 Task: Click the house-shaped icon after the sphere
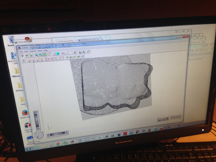tap(62, 53)
